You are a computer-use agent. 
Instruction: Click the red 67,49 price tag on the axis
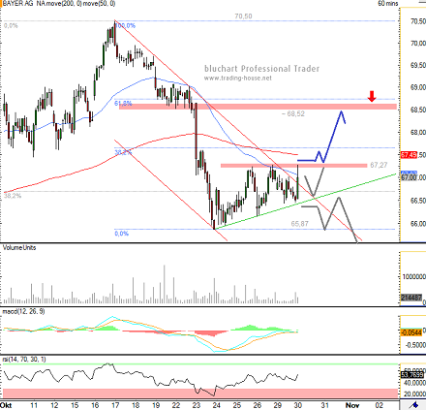pos(409,155)
